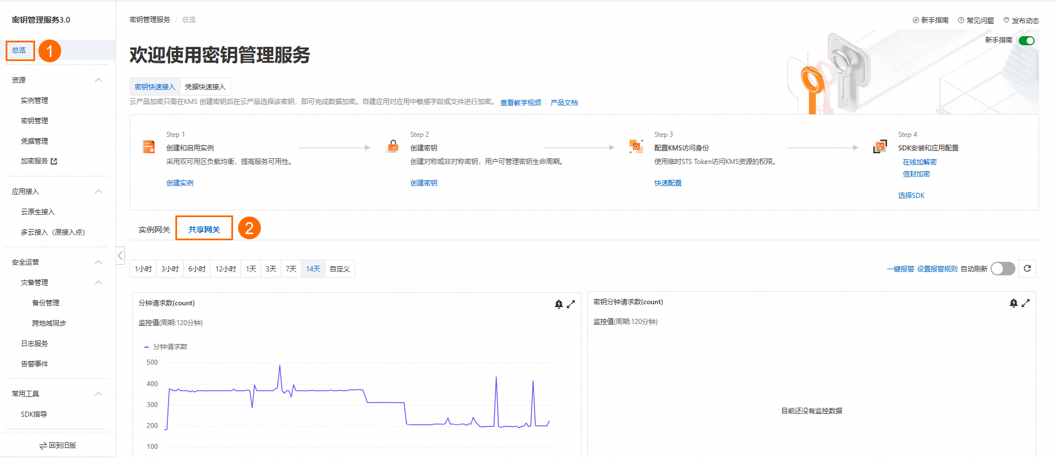Click the refresh icon button

[1027, 269]
